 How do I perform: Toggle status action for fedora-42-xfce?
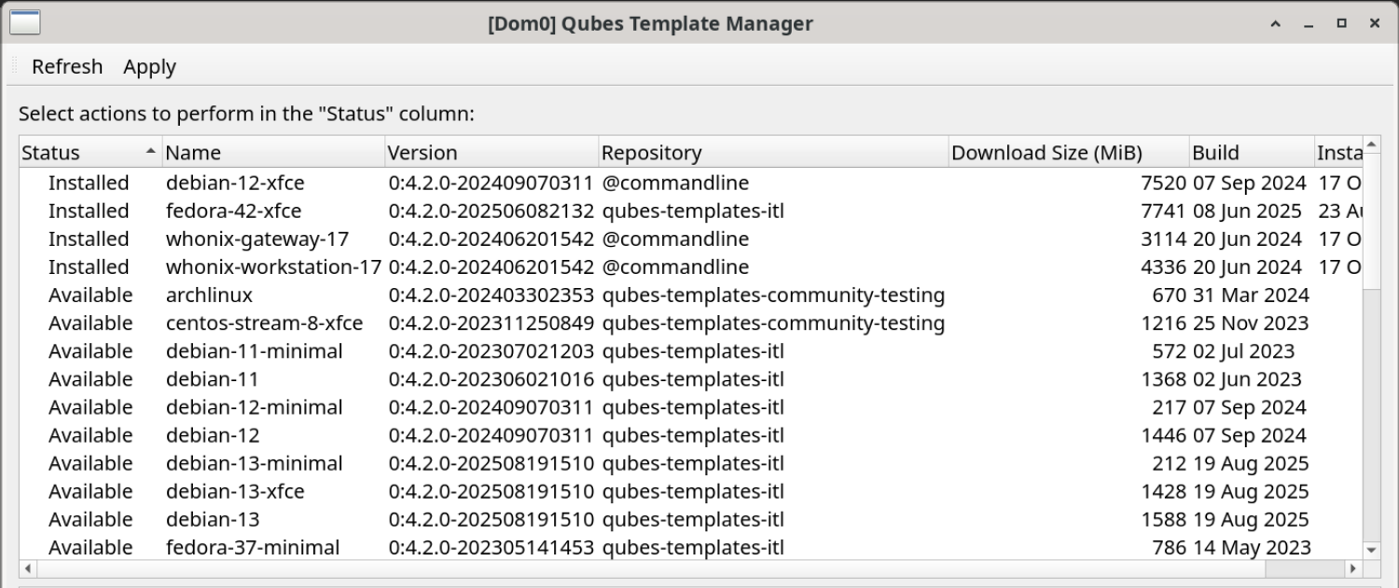tap(89, 211)
